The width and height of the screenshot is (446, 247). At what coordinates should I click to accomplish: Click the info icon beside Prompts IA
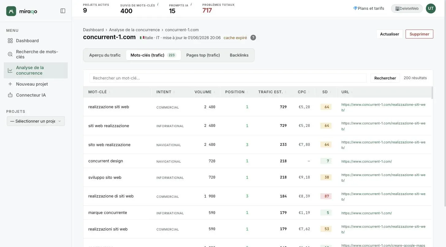[191, 5]
